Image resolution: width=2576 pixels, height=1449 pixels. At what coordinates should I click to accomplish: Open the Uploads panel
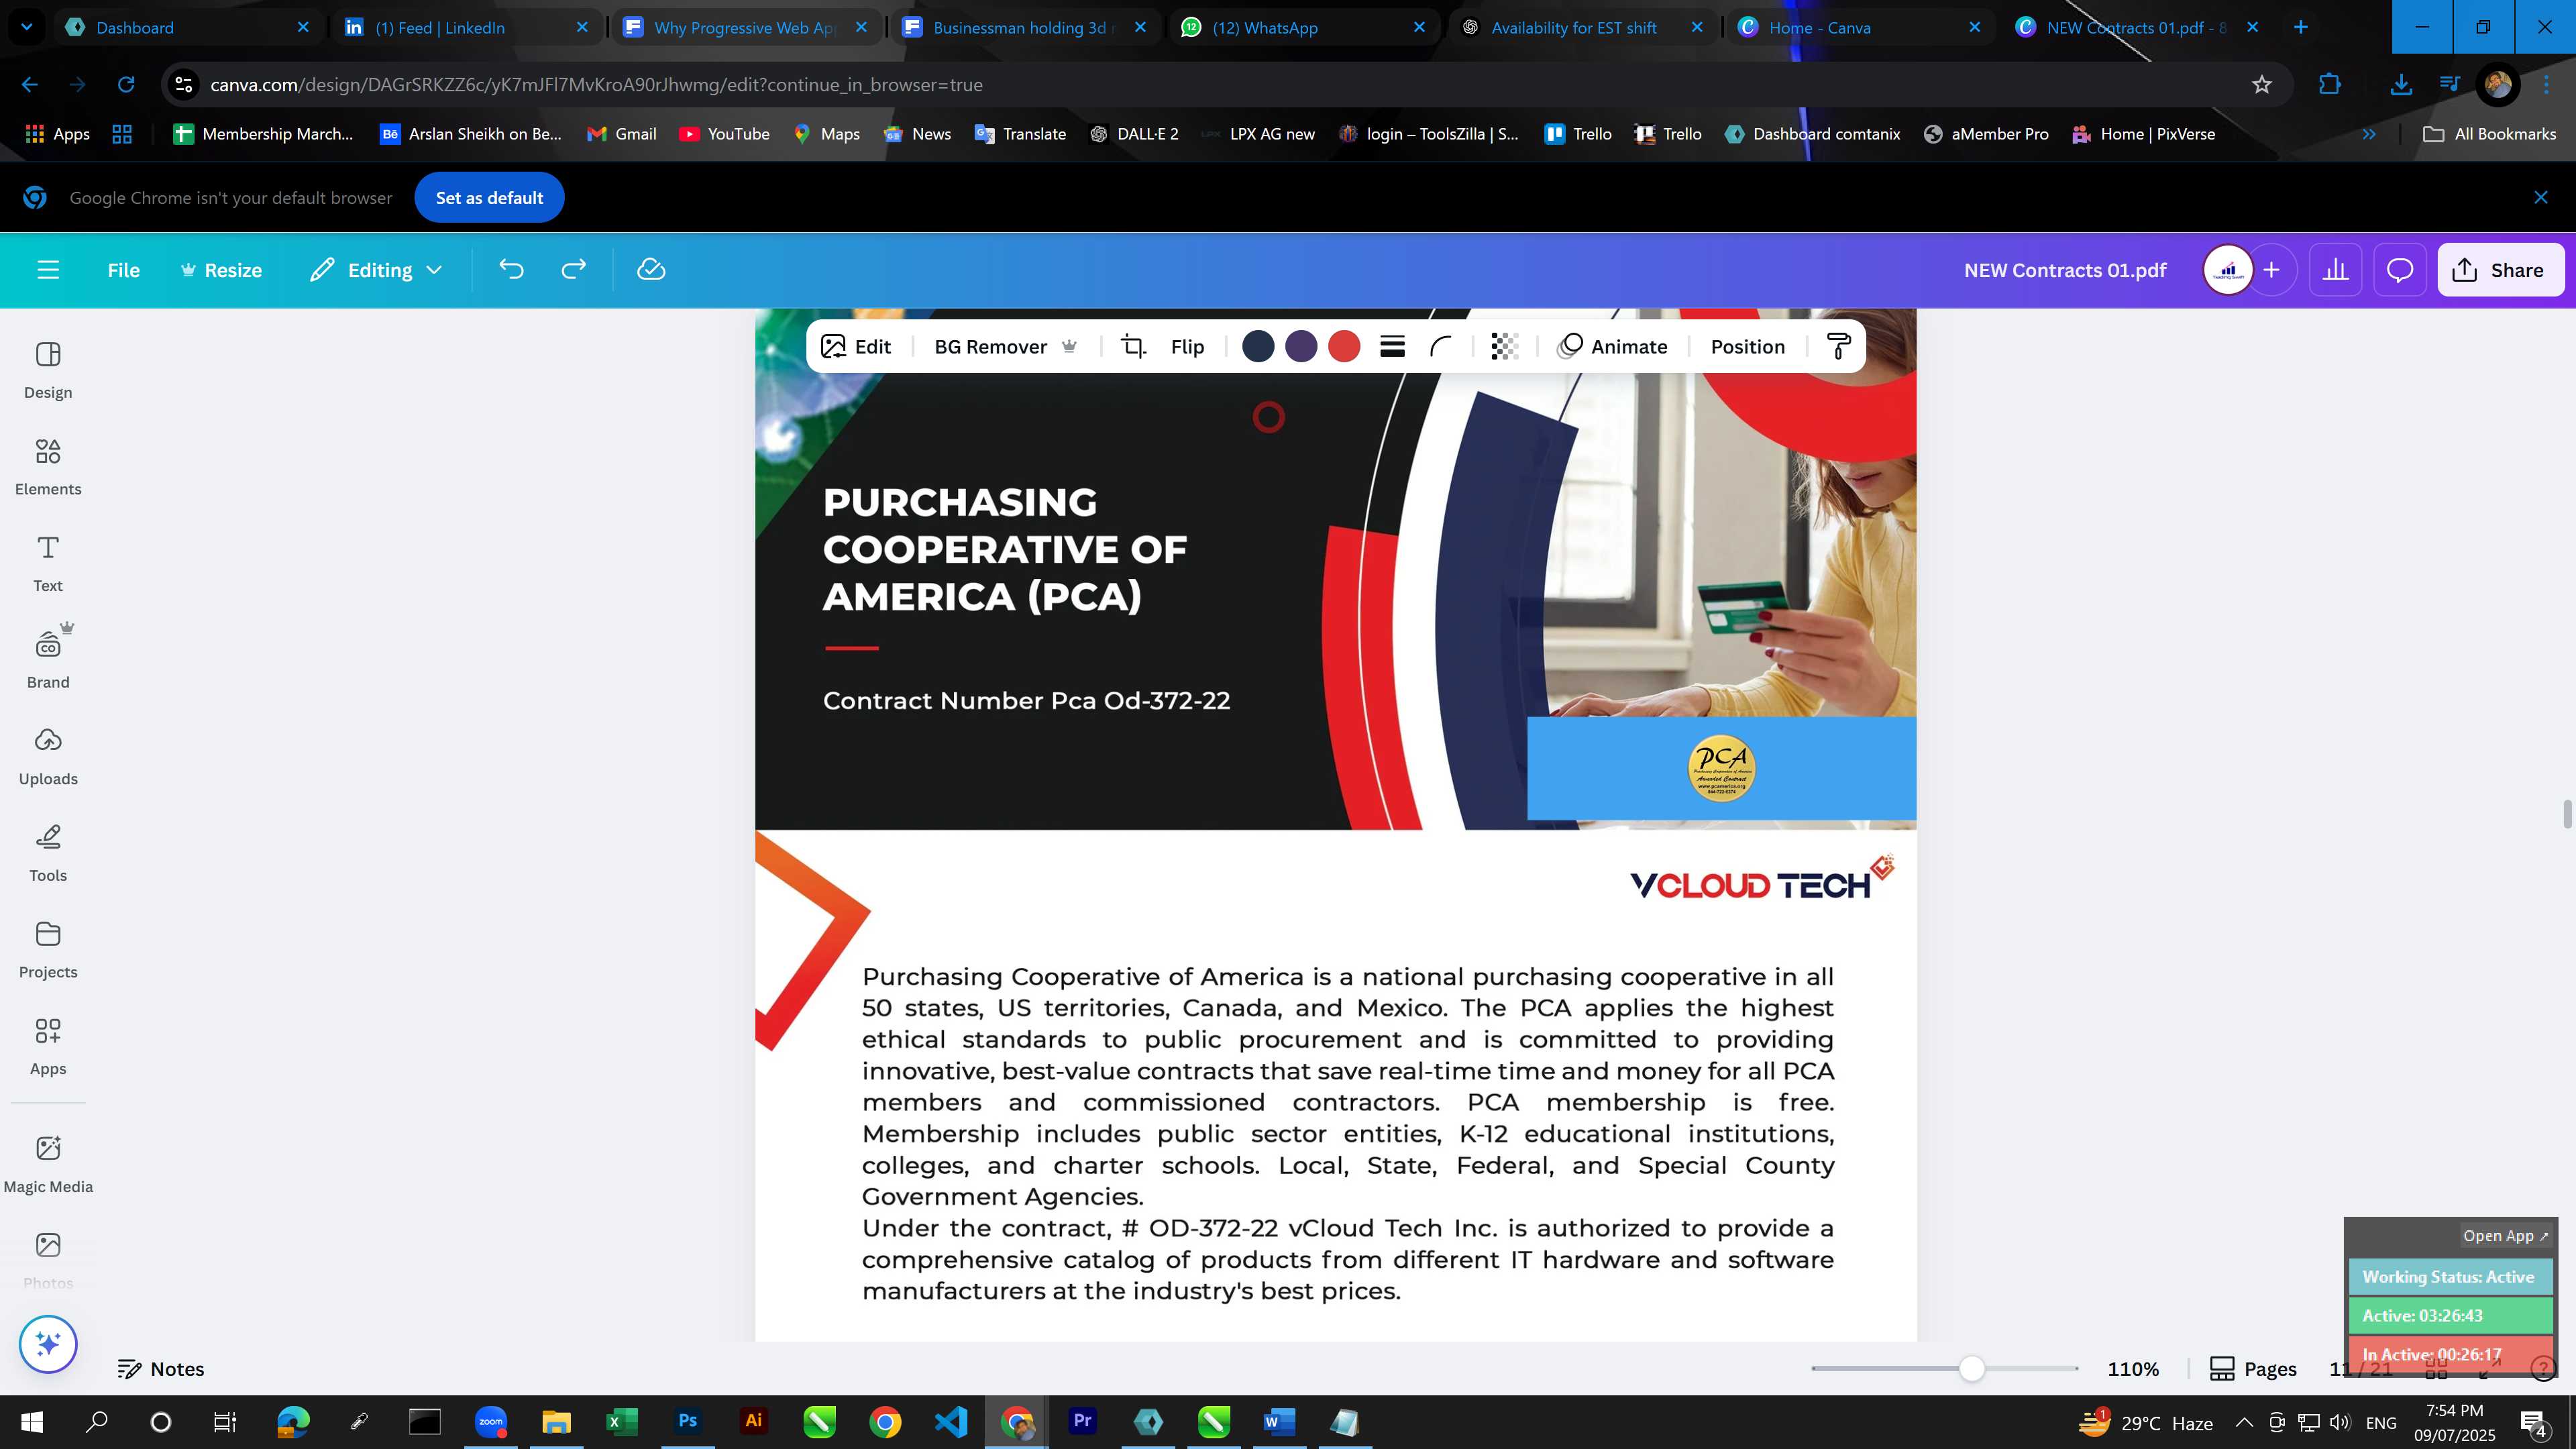coord(48,757)
